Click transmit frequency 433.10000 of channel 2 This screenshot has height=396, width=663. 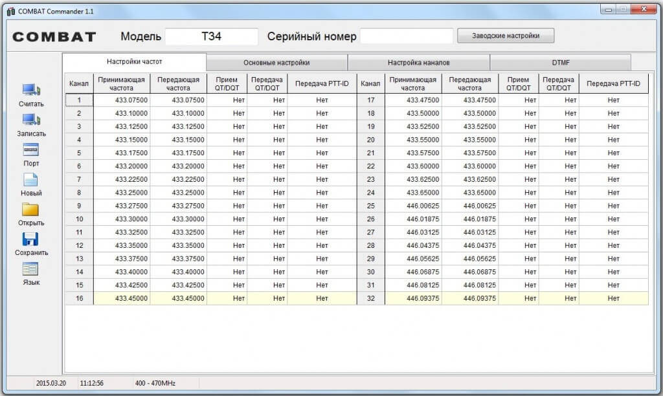(x=179, y=113)
